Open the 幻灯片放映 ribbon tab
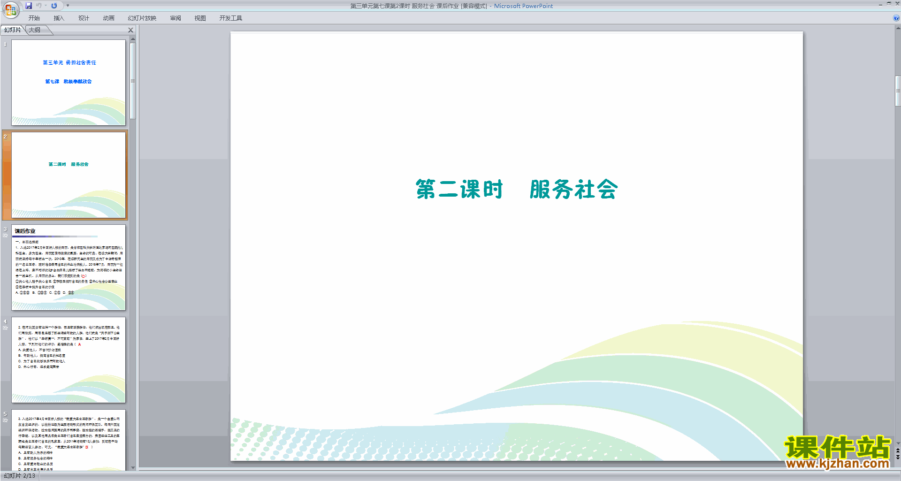This screenshot has width=901, height=481. (x=142, y=18)
